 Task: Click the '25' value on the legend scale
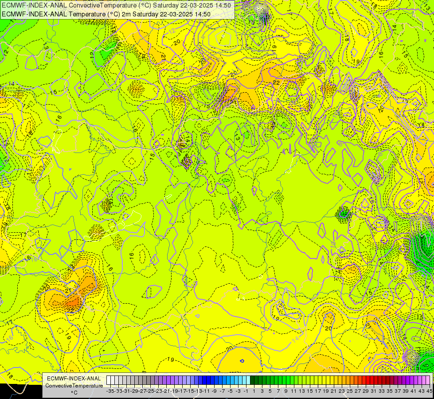tap(350, 391)
